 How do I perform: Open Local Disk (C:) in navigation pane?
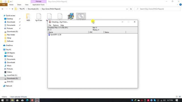click(x=12, y=75)
